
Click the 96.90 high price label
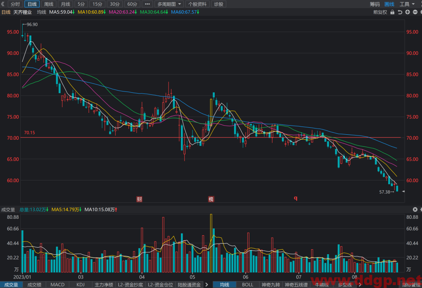32,24
